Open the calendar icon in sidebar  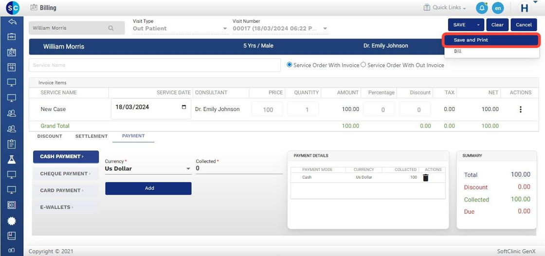(x=12, y=68)
